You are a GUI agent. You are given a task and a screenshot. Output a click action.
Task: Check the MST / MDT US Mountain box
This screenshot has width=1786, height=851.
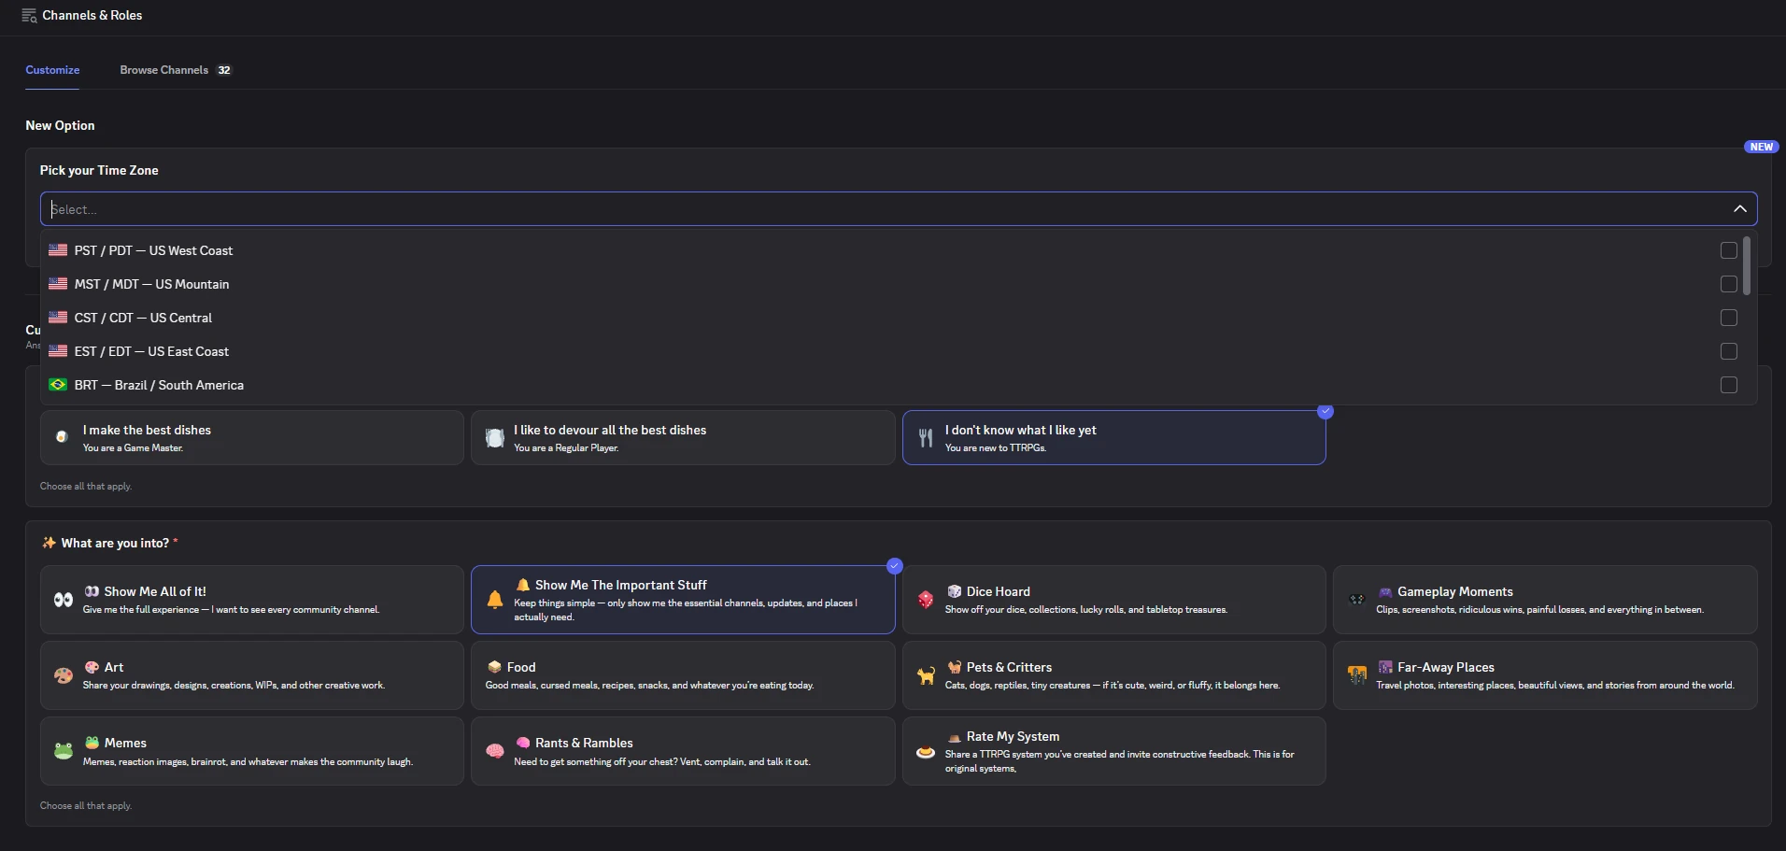click(x=1729, y=284)
